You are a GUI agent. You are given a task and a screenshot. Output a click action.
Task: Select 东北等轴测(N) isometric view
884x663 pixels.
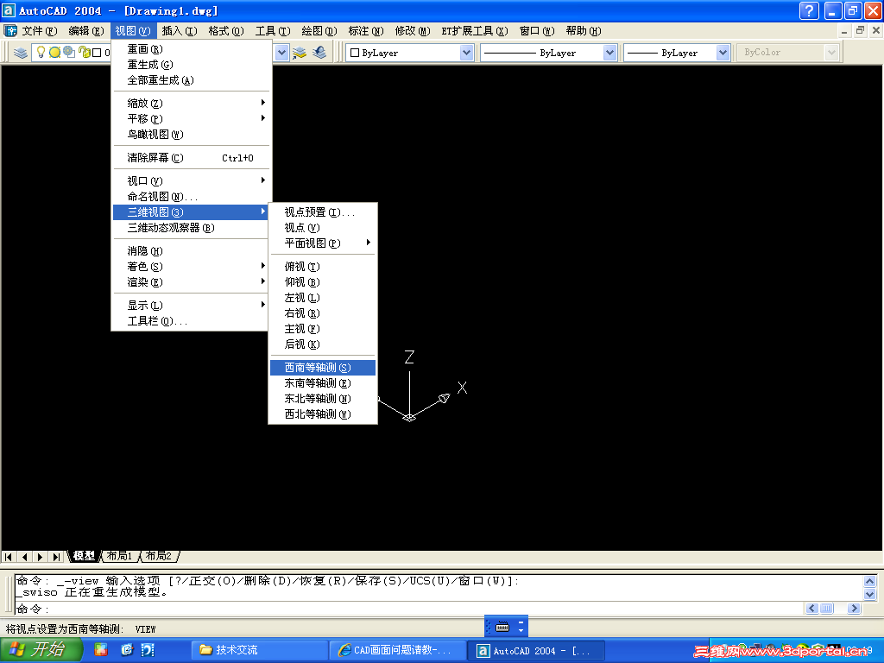click(x=323, y=399)
